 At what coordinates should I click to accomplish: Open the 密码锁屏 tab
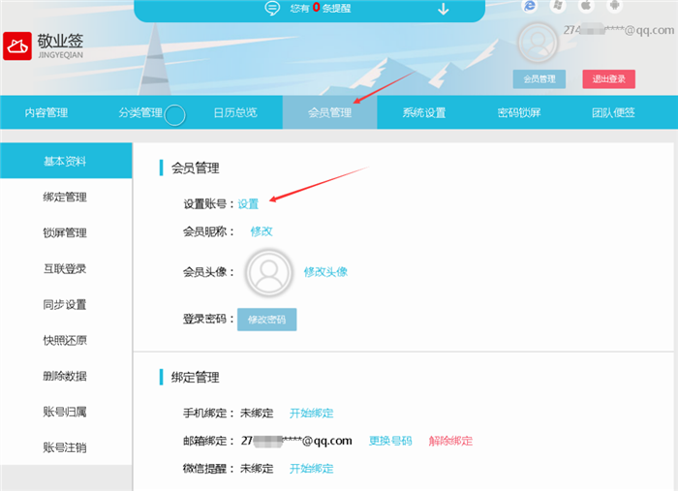519,113
